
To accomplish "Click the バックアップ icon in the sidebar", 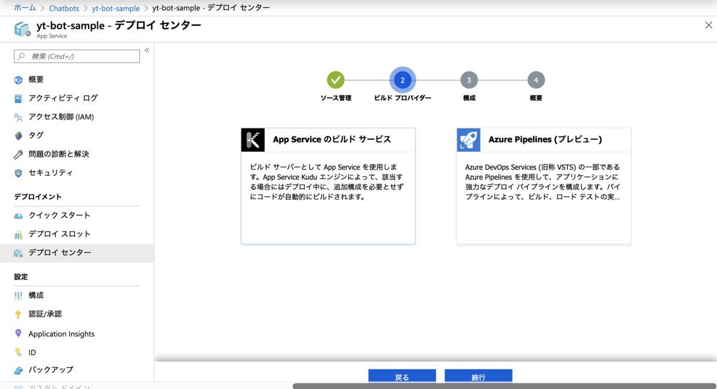I will tap(18, 370).
